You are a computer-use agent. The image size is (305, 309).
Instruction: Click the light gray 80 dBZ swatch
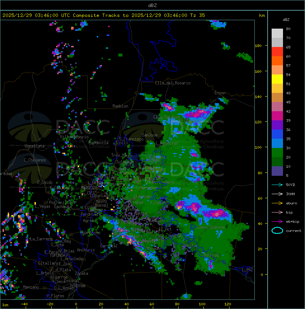click(x=277, y=33)
